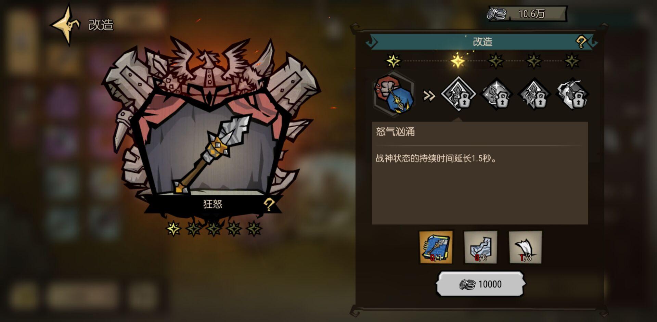Select the fifth star stage marker
The height and width of the screenshot is (322, 657).
click(x=572, y=61)
